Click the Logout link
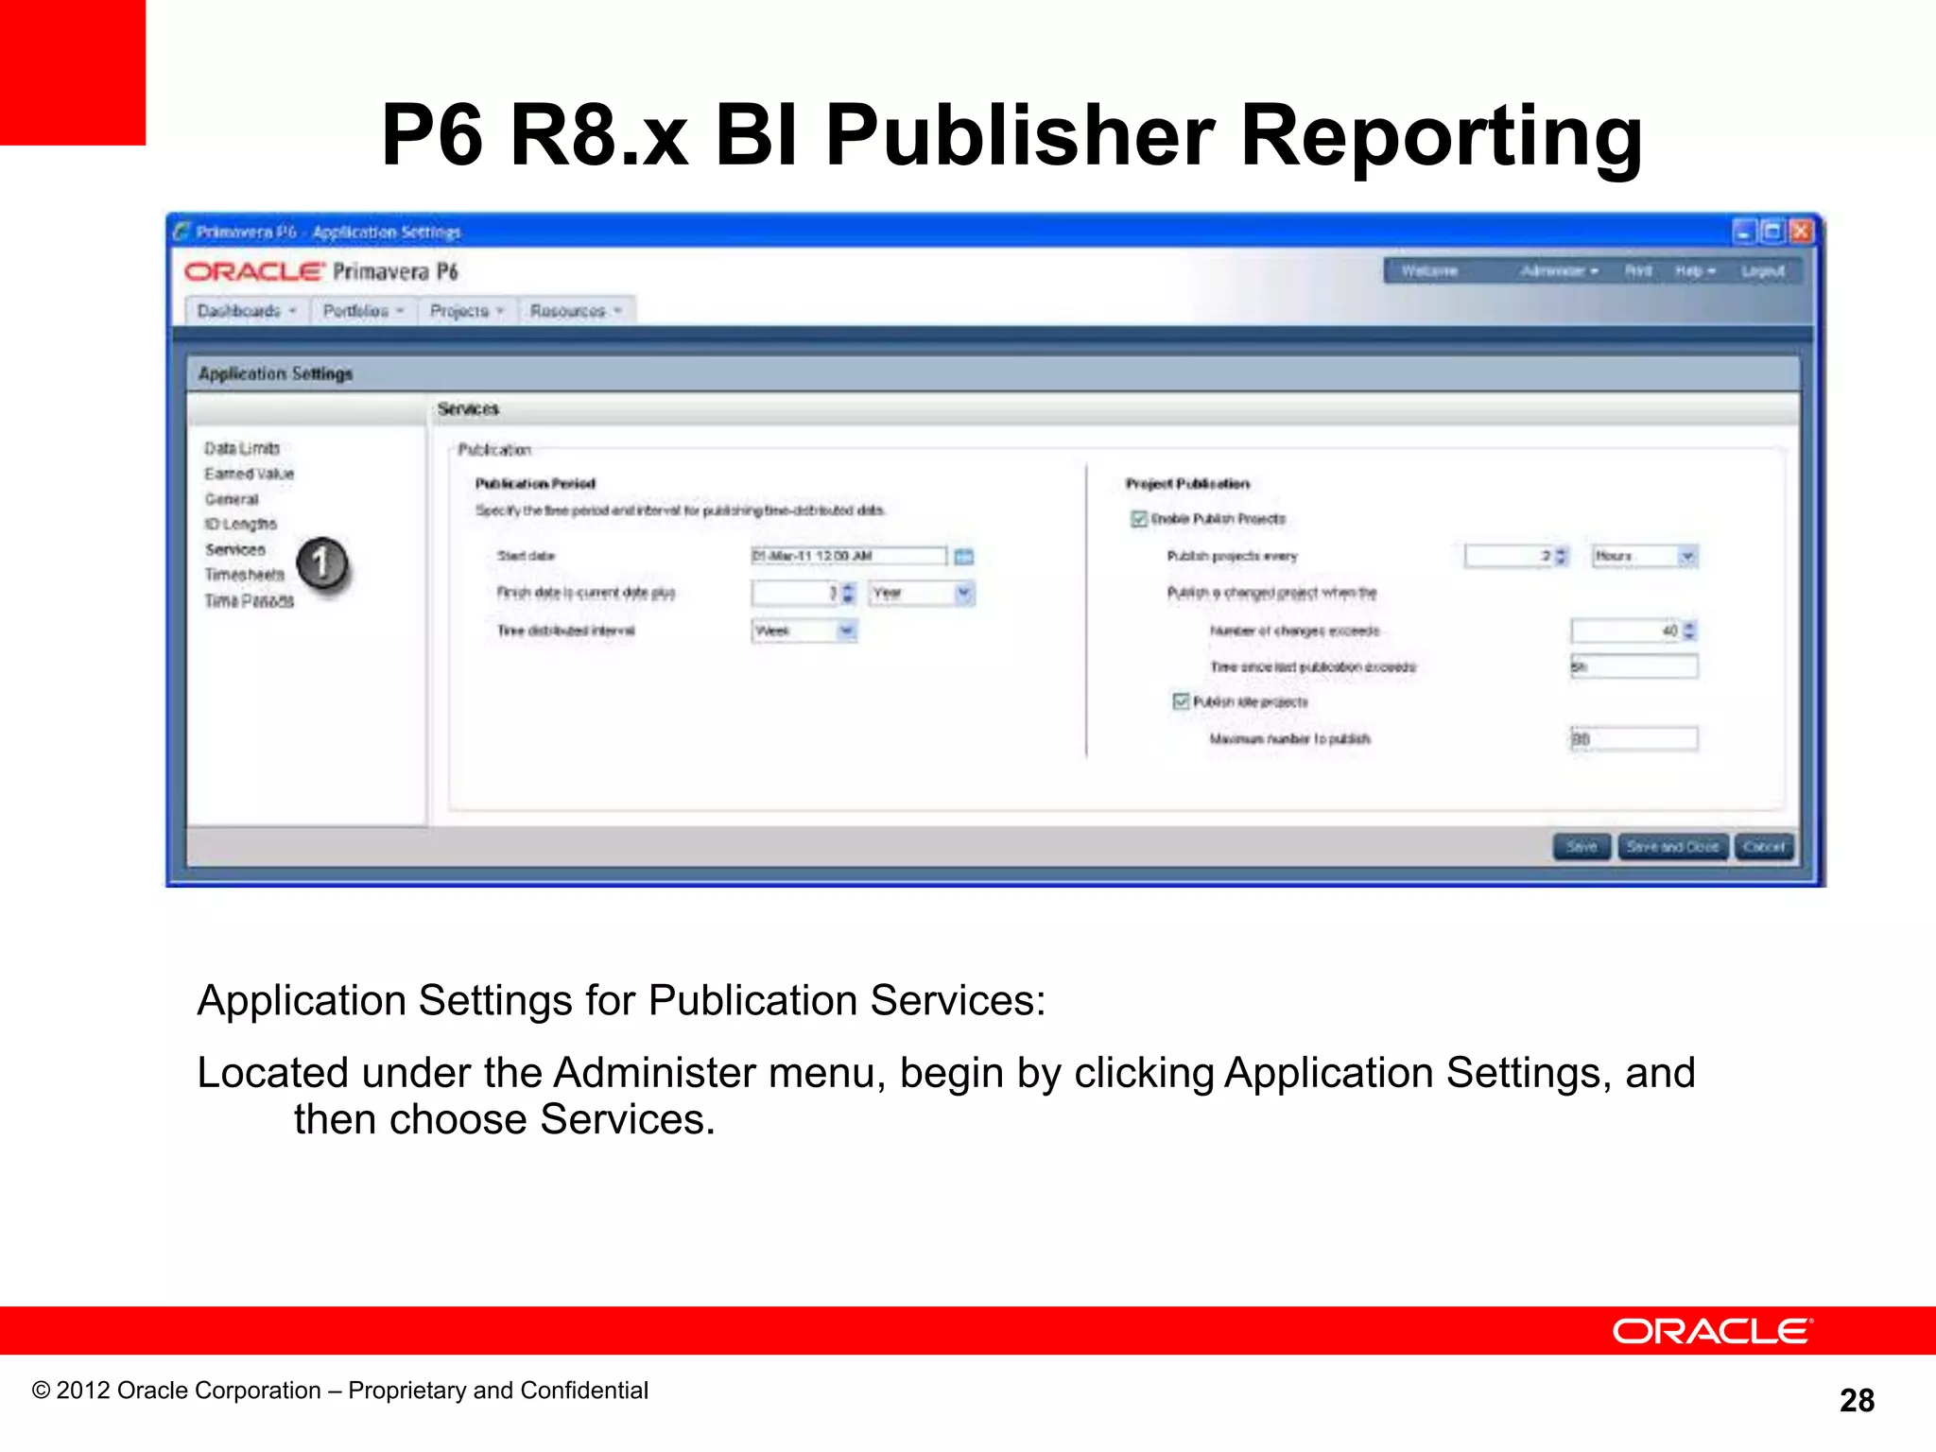This screenshot has height=1452, width=1936. click(1763, 271)
